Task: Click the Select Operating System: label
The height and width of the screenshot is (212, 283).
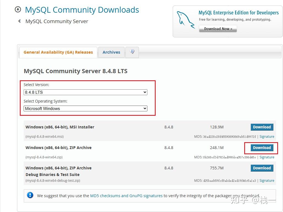Action: 45,101
